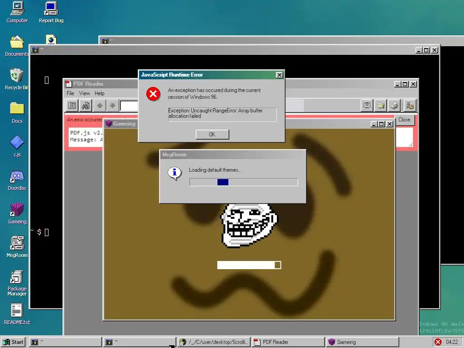Viewport: 464px width, 348px height.
Task: Click the MsgRoom loading progress bar
Action: pyautogui.click(x=243, y=182)
